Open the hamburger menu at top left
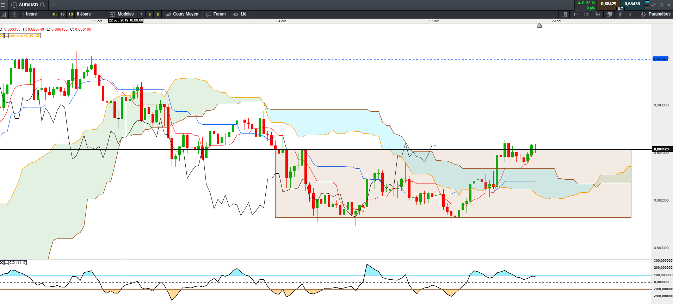 [x=3, y=5]
